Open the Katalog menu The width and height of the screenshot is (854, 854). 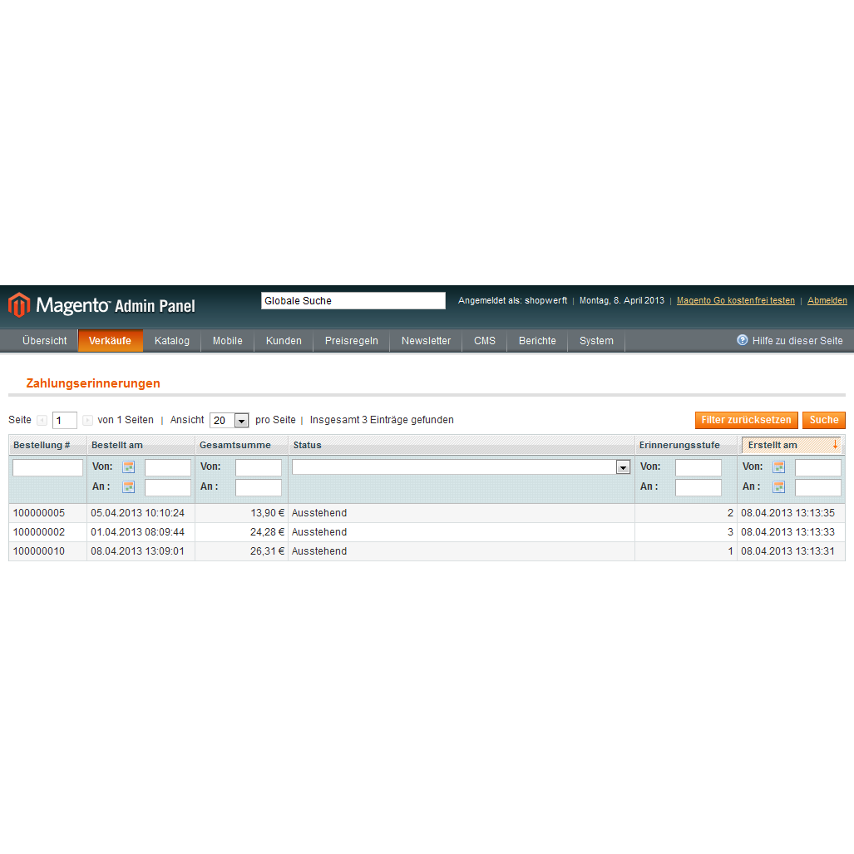point(172,340)
